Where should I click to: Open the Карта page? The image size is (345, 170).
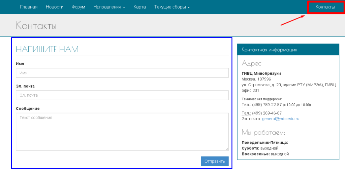139,7
